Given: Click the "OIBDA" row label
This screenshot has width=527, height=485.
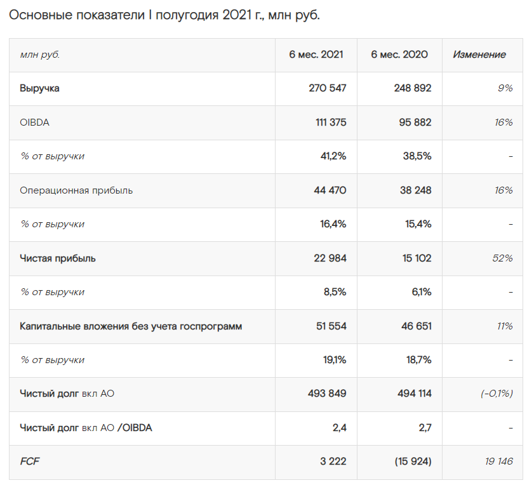Looking at the screenshot, I should coord(34,123).
